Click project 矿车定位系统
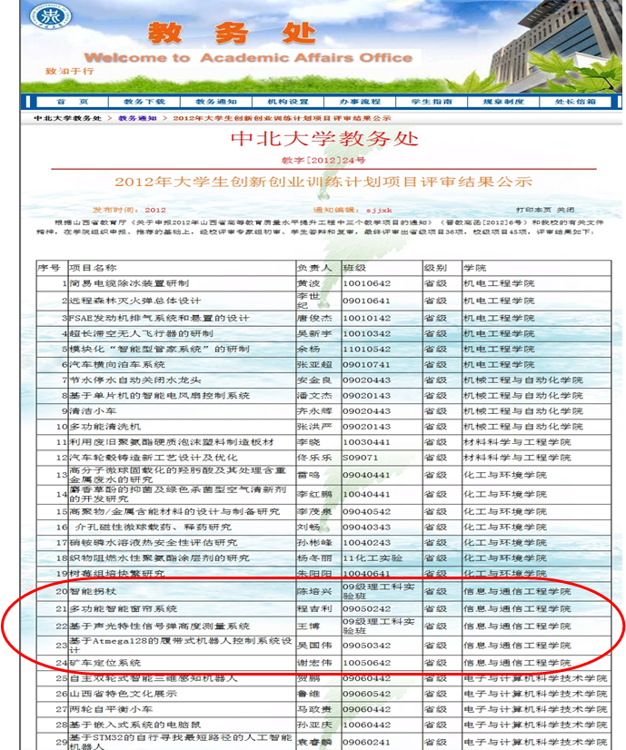The image size is (626, 750). [x=104, y=663]
